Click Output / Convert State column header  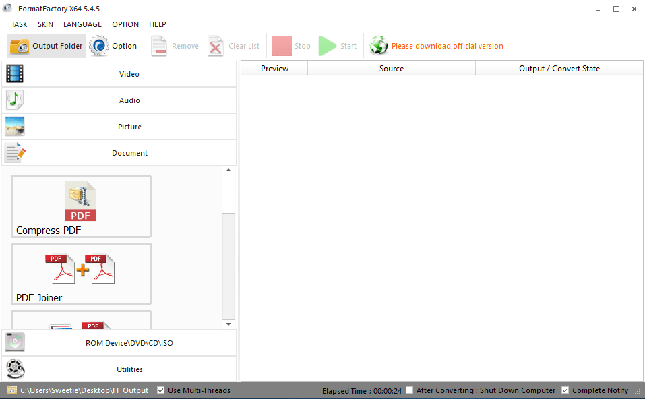click(x=559, y=69)
